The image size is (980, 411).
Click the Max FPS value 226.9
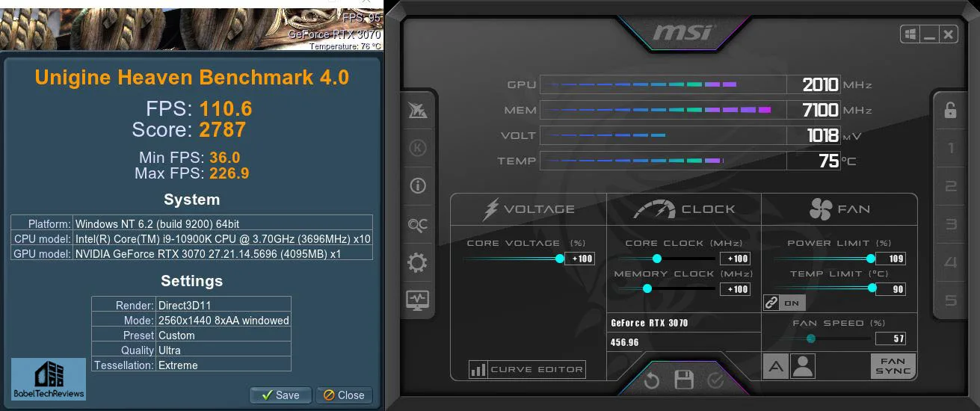(229, 173)
